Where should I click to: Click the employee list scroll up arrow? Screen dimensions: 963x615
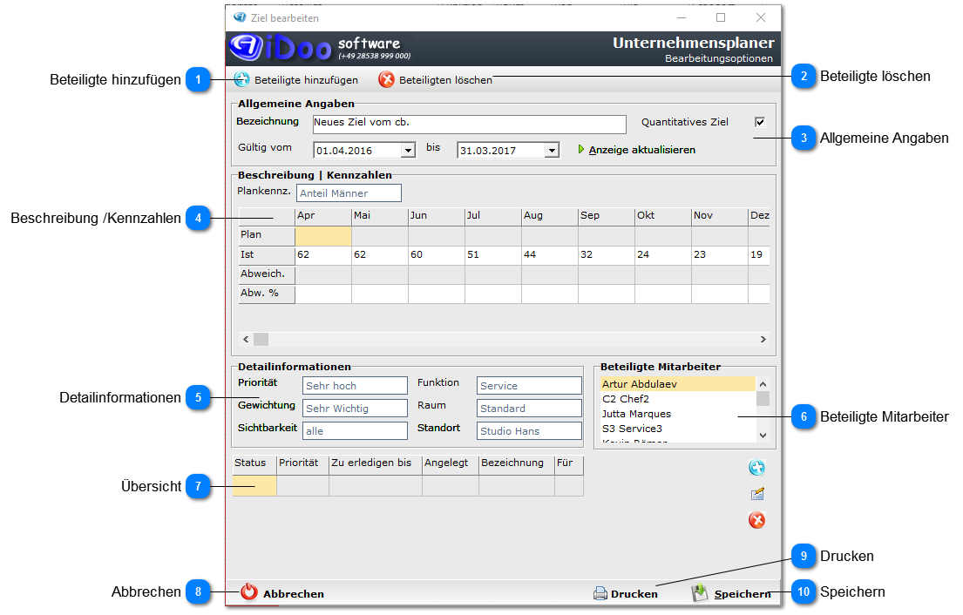[x=763, y=384]
